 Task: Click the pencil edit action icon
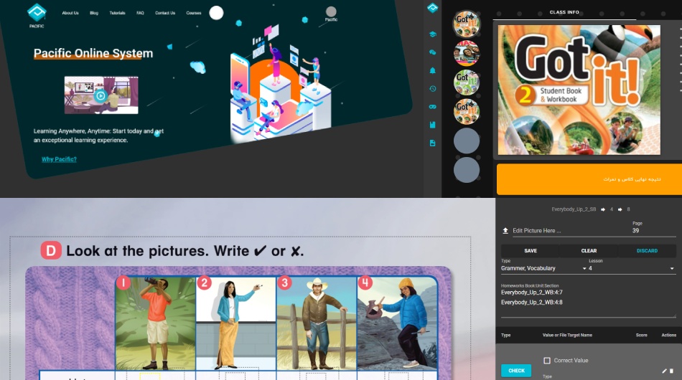664,371
